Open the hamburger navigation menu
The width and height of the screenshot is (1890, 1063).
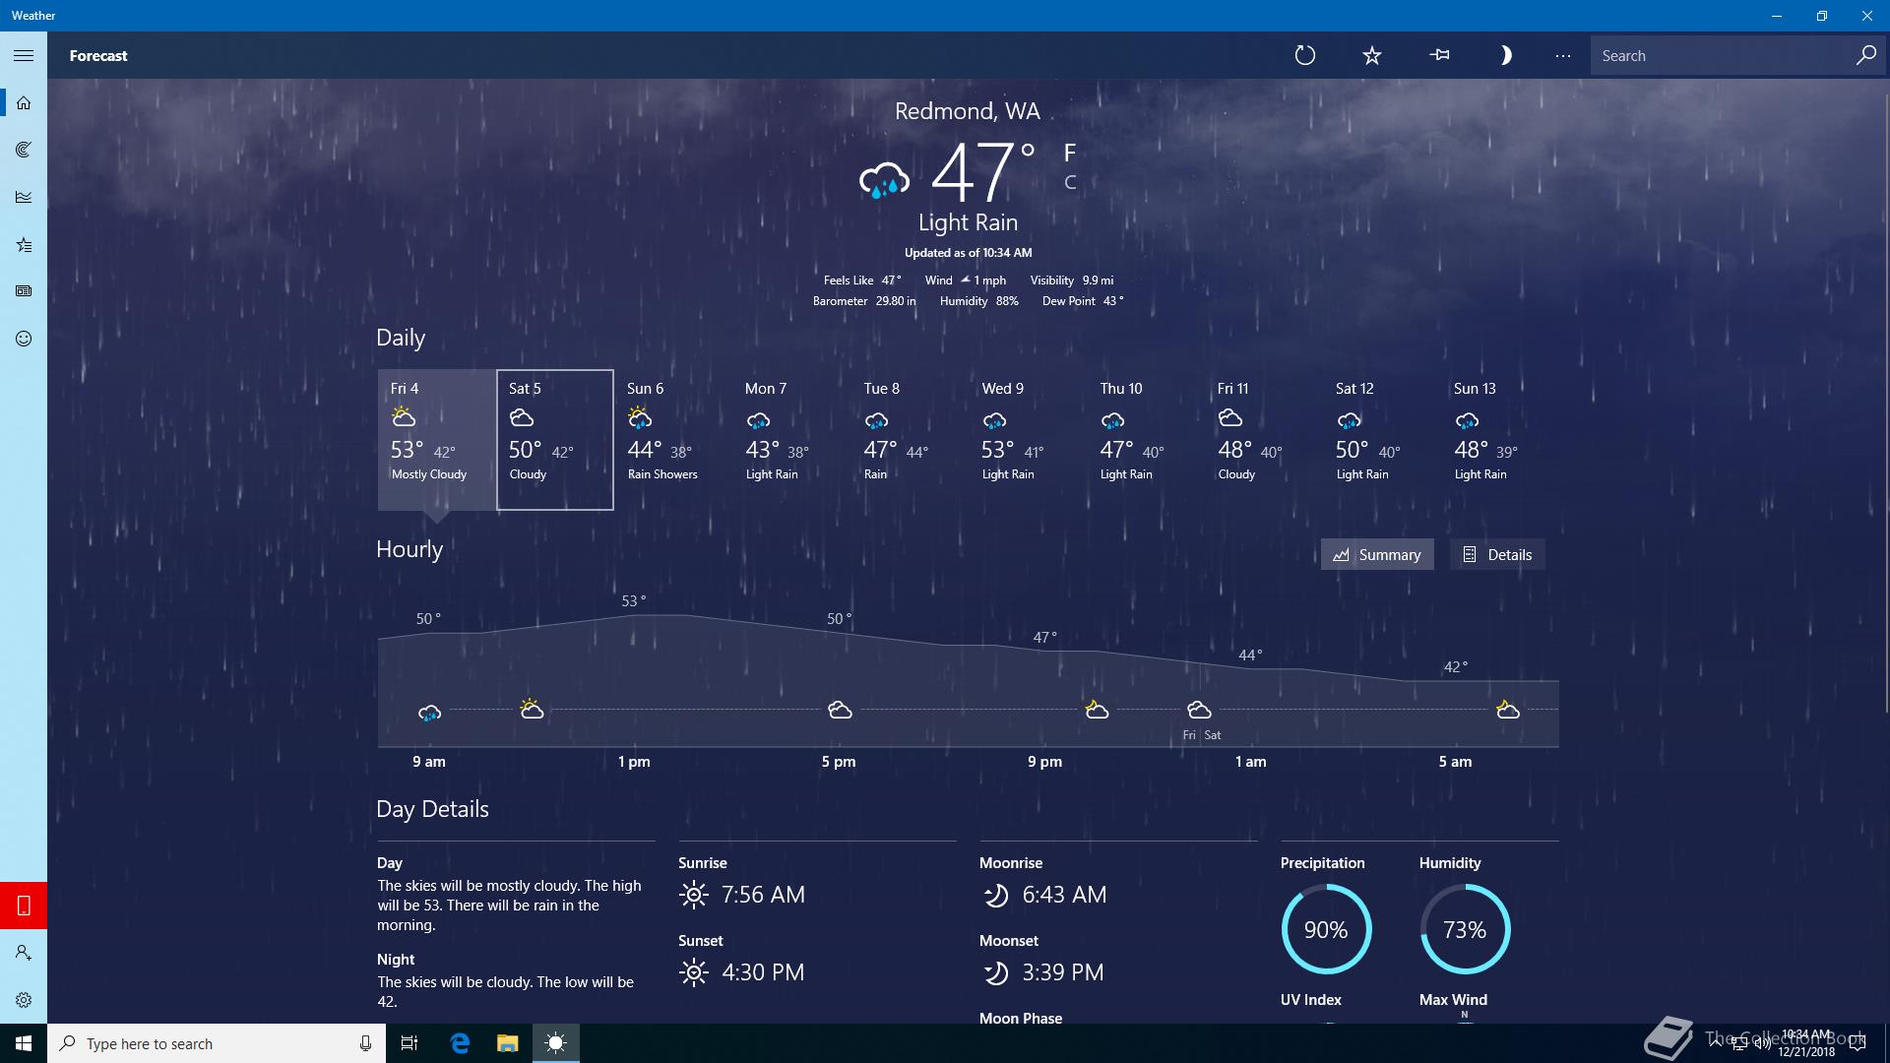(x=24, y=55)
